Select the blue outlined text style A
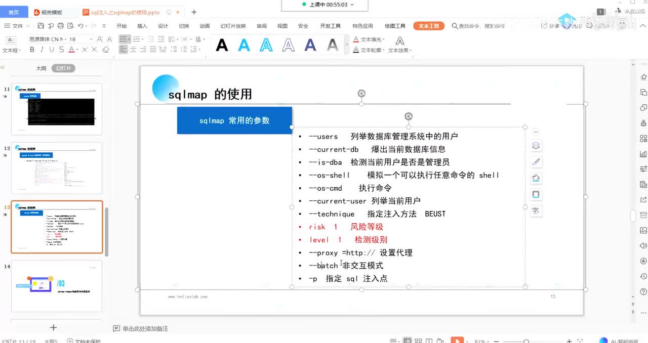The height and width of the screenshot is (343, 648). click(266, 45)
